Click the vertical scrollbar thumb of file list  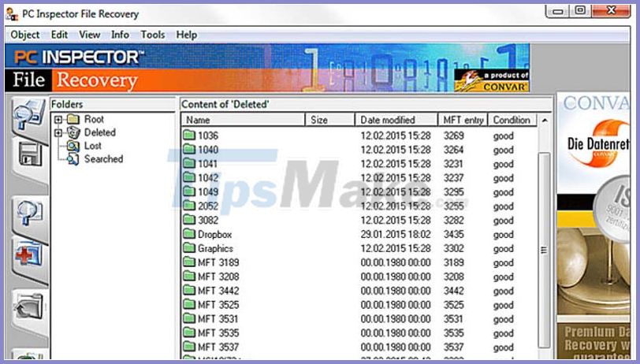pyautogui.click(x=544, y=250)
